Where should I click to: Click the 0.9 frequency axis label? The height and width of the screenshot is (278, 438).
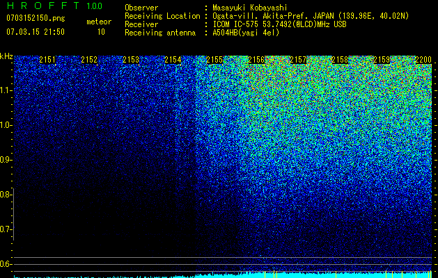tap(6, 160)
